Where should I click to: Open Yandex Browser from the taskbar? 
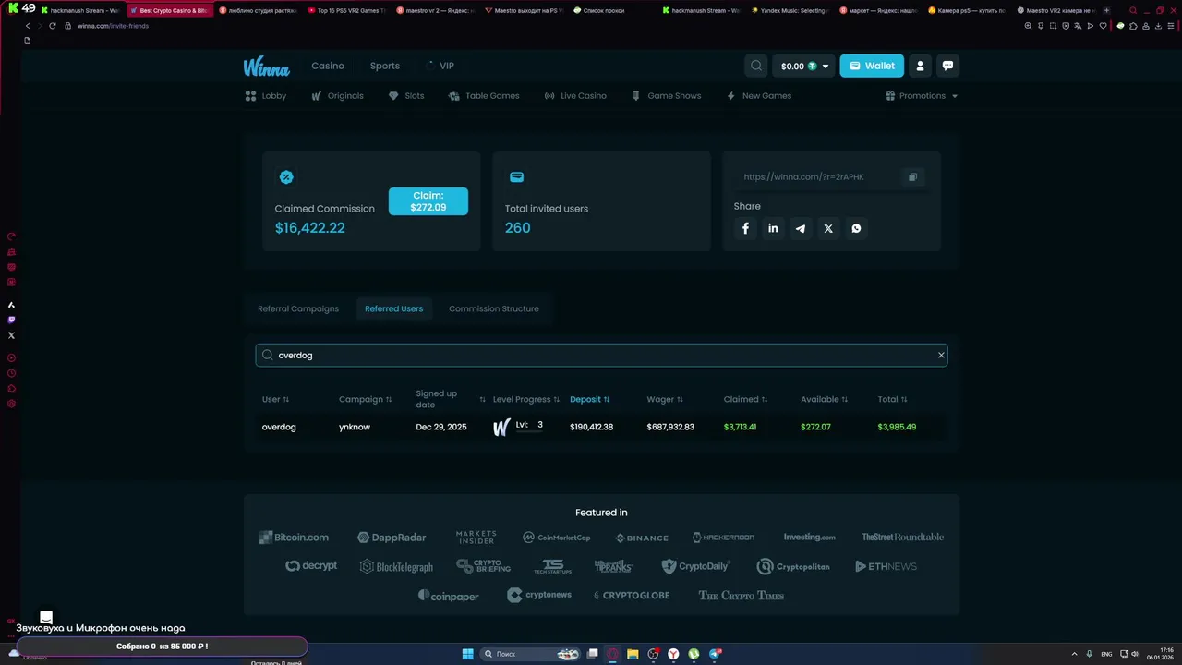coord(674,654)
